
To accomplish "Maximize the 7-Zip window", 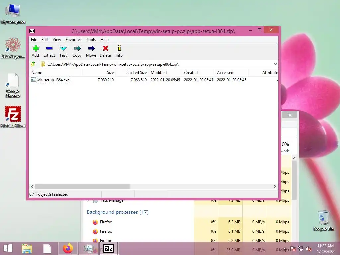I will 259,30.
